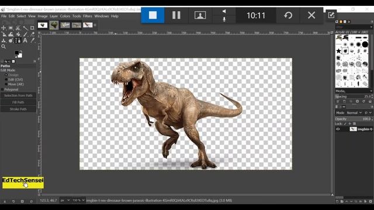Select the Rectangle Select tool
374x210 pixels.
11,28
